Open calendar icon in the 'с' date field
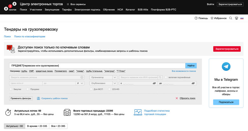The width and height of the screenshot is (248, 131). coord(154,83)
